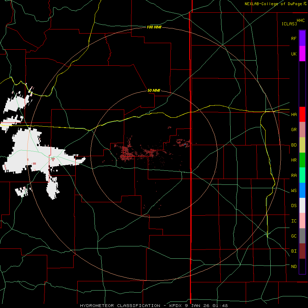
Task: Click the light pink IC legend swatch
Action: point(302,221)
